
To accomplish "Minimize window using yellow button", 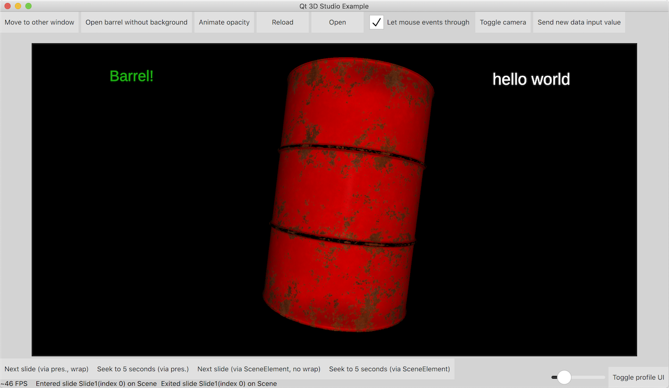I will click(18, 6).
